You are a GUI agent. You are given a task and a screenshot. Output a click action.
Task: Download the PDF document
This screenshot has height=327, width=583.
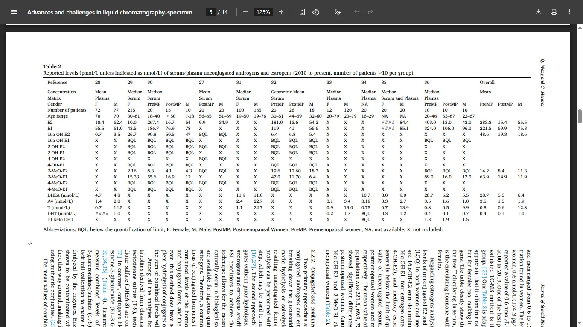tap(539, 12)
